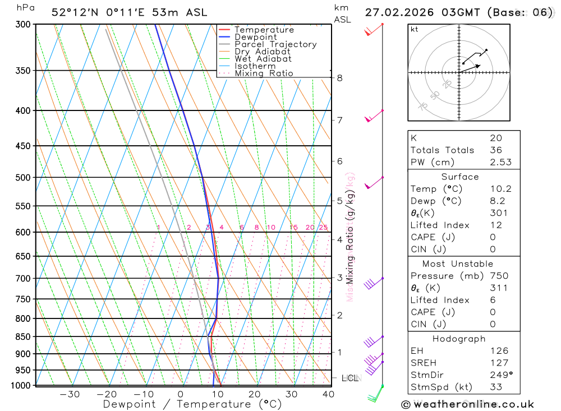The width and height of the screenshot is (561, 411).
Task: Click the LCL marker label
Action: pyautogui.click(x=350, y=378)
